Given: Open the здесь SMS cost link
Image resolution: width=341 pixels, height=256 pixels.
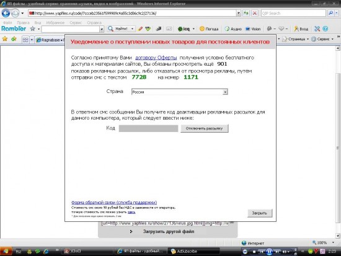Looking at the screenshot, I should [131, 212].
